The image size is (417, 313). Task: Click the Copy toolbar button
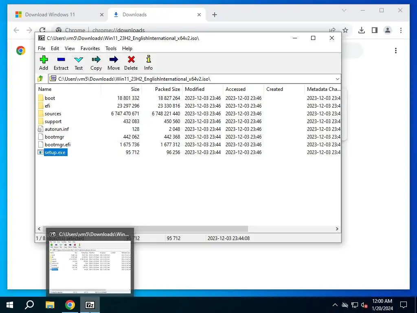click(96, 63)
